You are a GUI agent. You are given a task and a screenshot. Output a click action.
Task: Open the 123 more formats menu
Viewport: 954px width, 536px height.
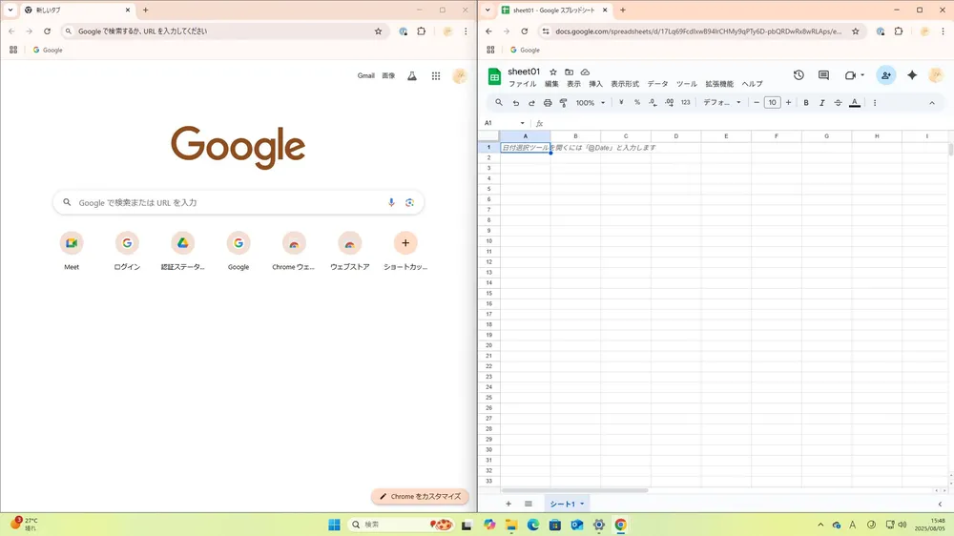pos(686,103)
